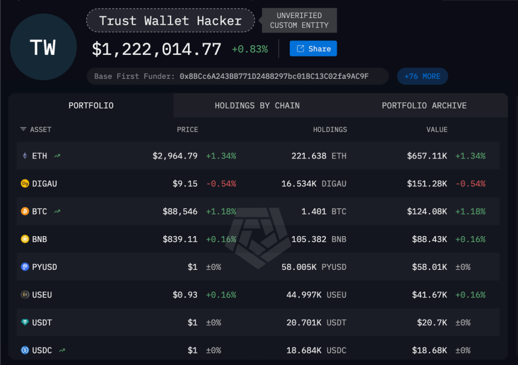Expand the +76 MORE funders list

point(422,76)
